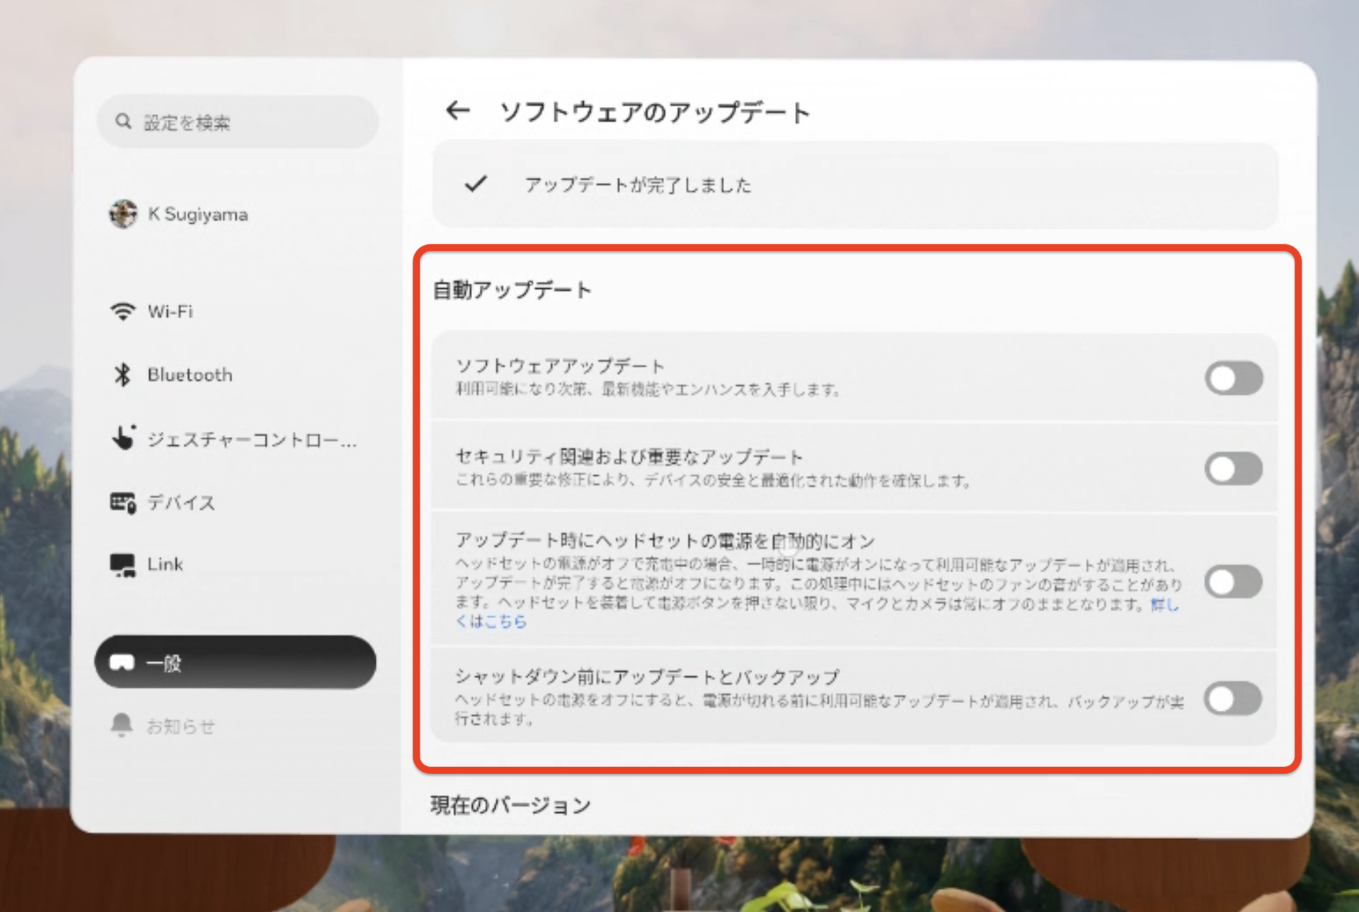Viewport: 1359px width, 912px height.
Task: Click the デバイス device icon
Action: pyautogui.click(x=122, y=502)
